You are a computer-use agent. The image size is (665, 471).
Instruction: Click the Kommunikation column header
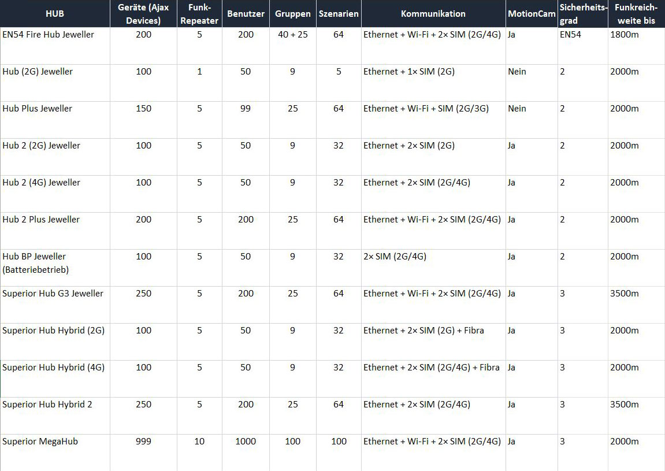tap(433, 13)
